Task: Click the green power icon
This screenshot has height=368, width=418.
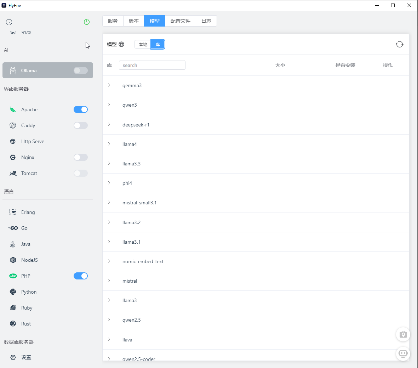Action: 87,22
